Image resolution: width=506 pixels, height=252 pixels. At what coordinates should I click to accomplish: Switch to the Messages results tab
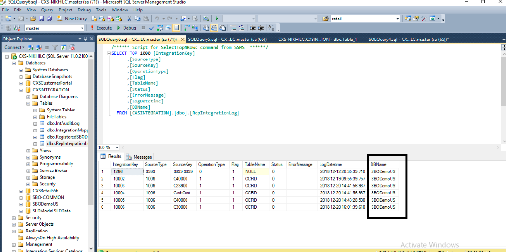139,157
